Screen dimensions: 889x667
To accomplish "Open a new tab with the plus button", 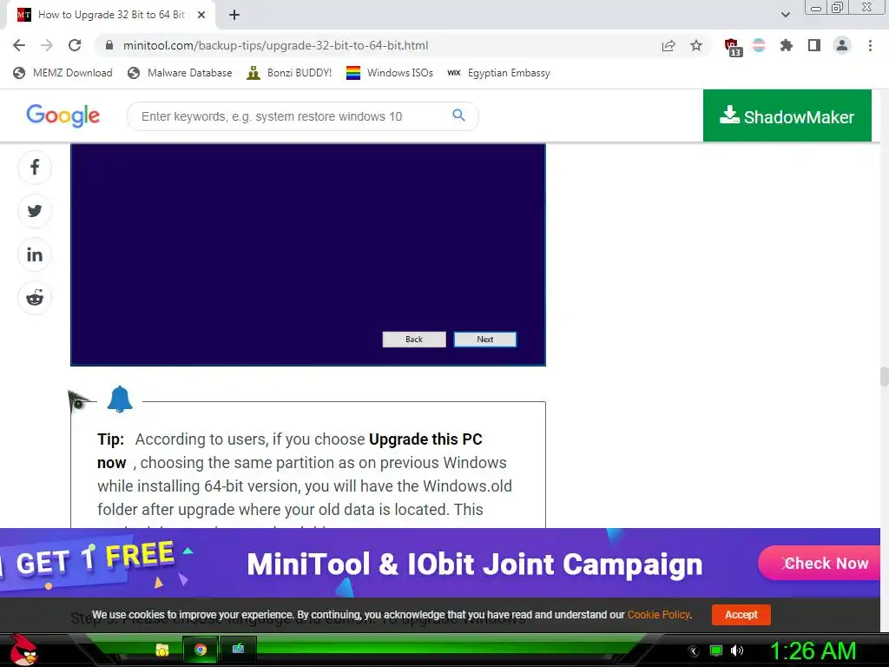I will [x=234, y=15].
